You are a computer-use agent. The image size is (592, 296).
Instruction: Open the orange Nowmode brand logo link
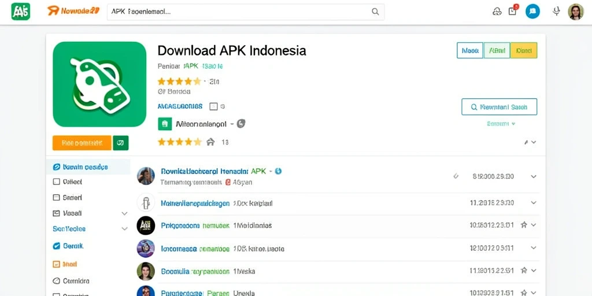pyautogui.click(x=73, y=11)
